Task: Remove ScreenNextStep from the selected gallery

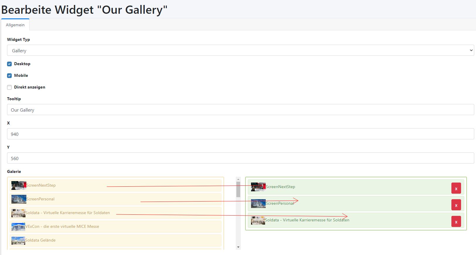Action: point(456,188)
